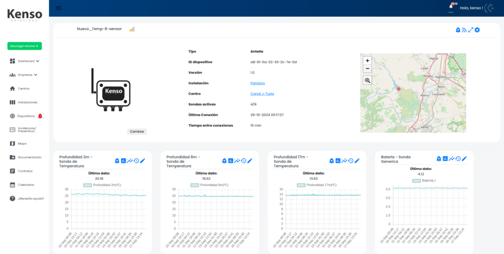Open the bar chart for Profundidad 8m
Viewport: 504px width, 254px height.
[231, 161]
